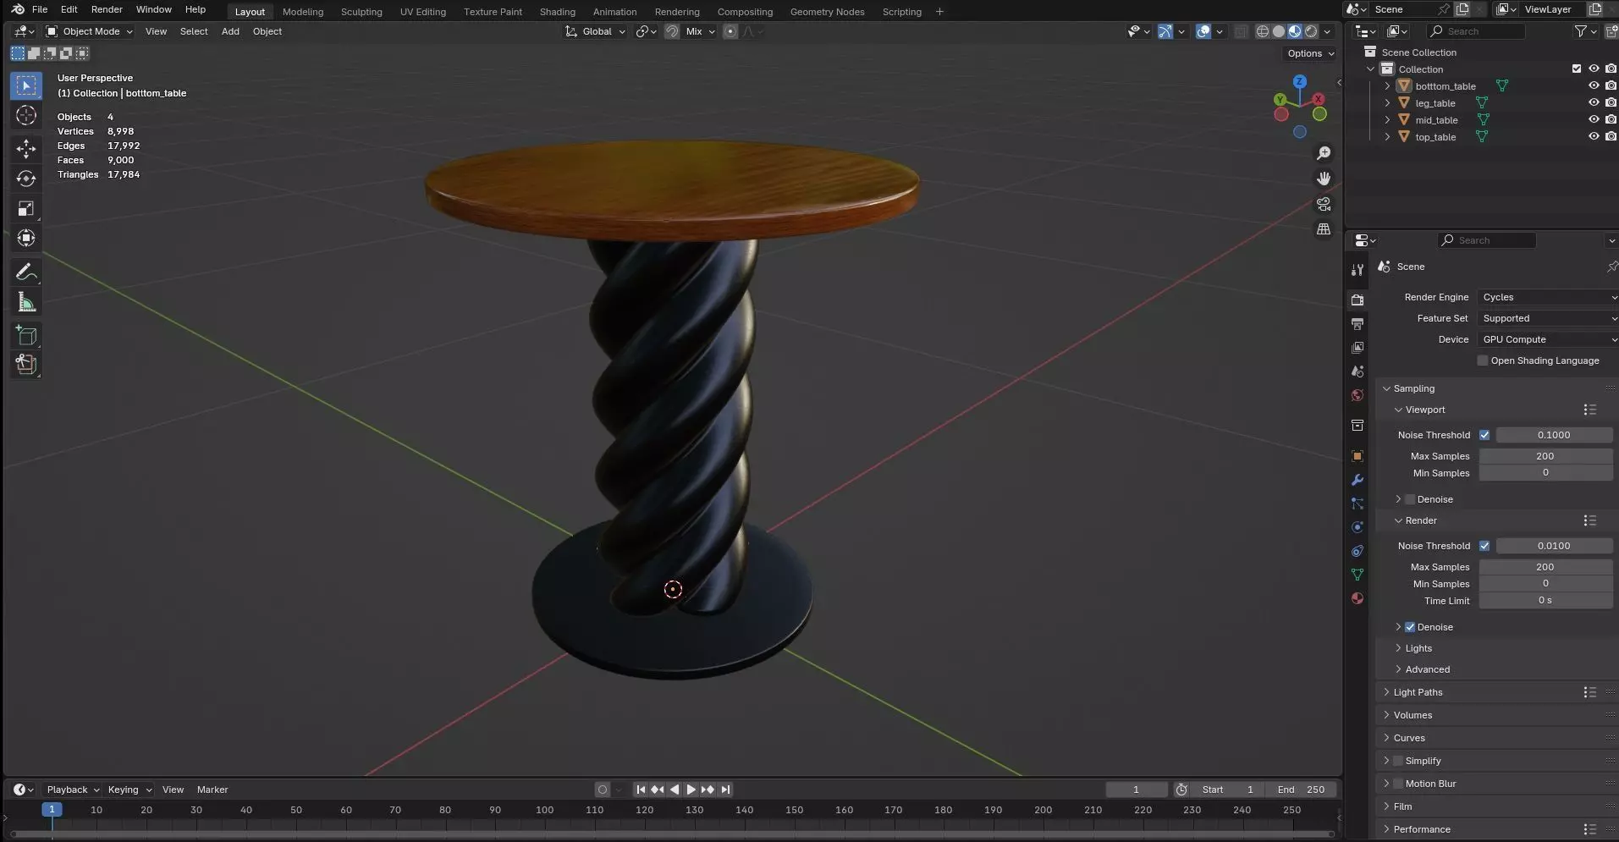Image resolution: width=1619 pixels, height=842 pixels.
Task: Hide top_table in viewport
Action: (x=1594, y=136)
